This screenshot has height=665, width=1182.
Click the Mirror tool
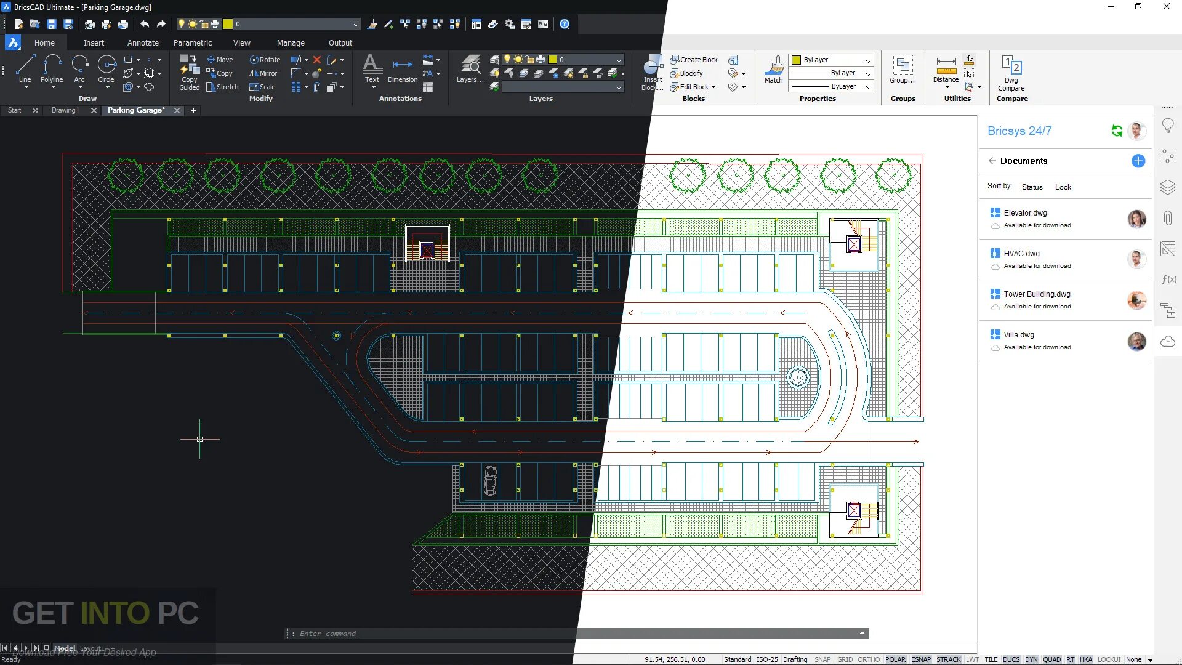(263, 73)
